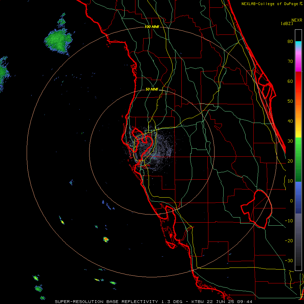Click the [dBZ] units label

[287, 23]
